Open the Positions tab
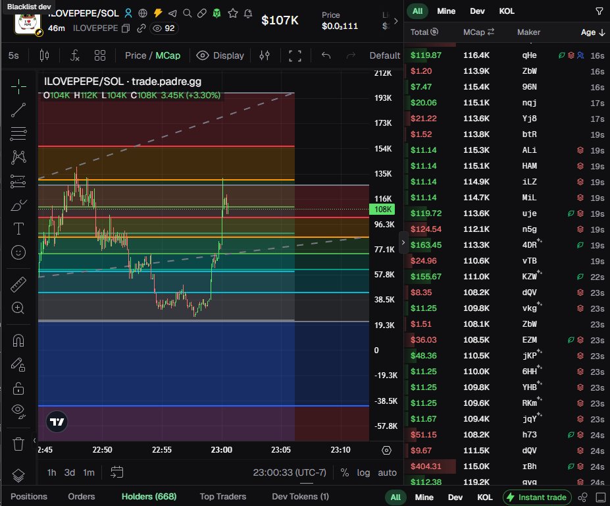 pyautogui.click(x=29, y=496)
